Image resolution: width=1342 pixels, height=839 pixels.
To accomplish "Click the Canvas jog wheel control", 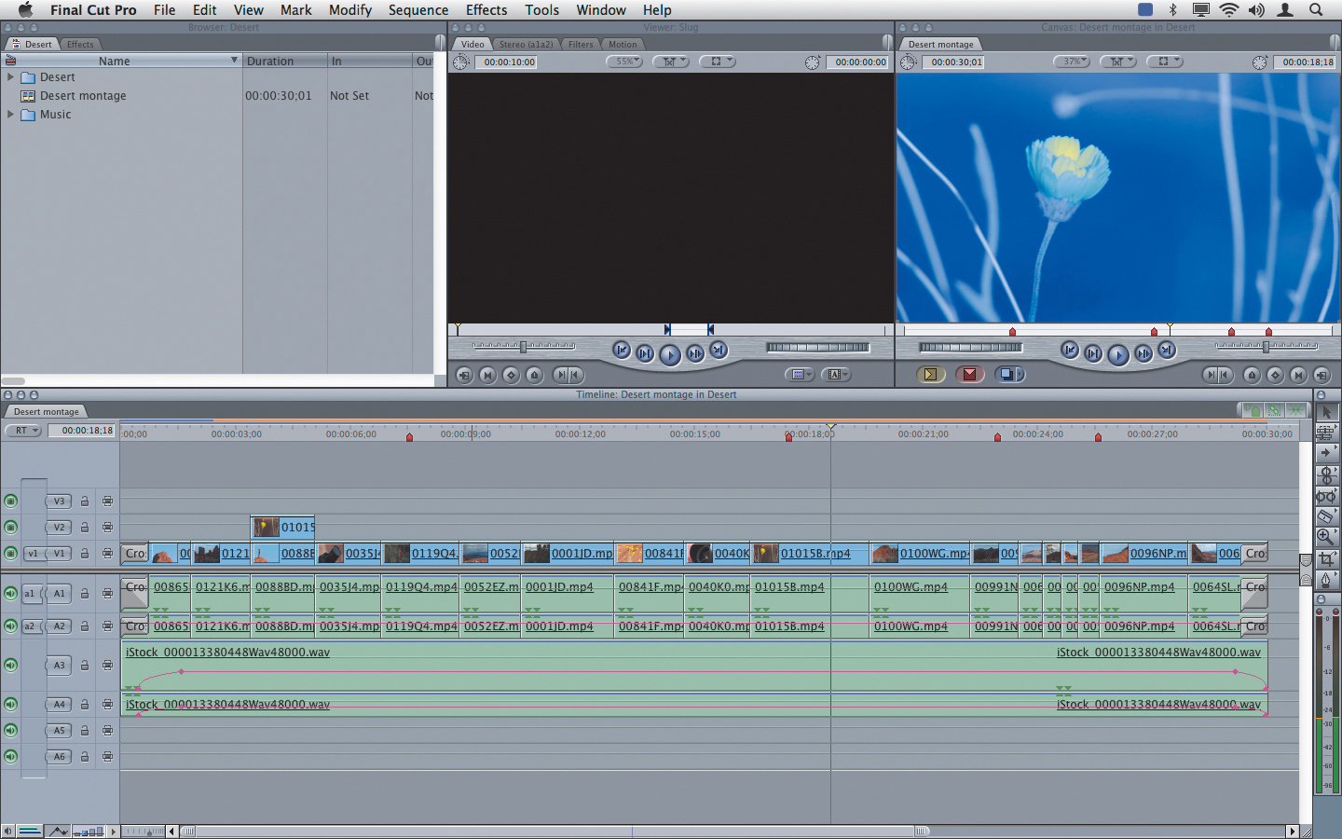I will click(x=971, y=348).
